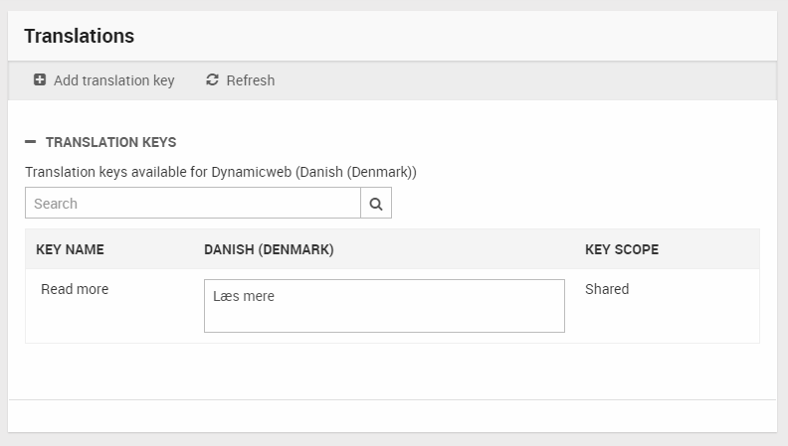Click the Shared key scope value
Image resolution: width=788 pixels, height=446 pixels.
607,289
